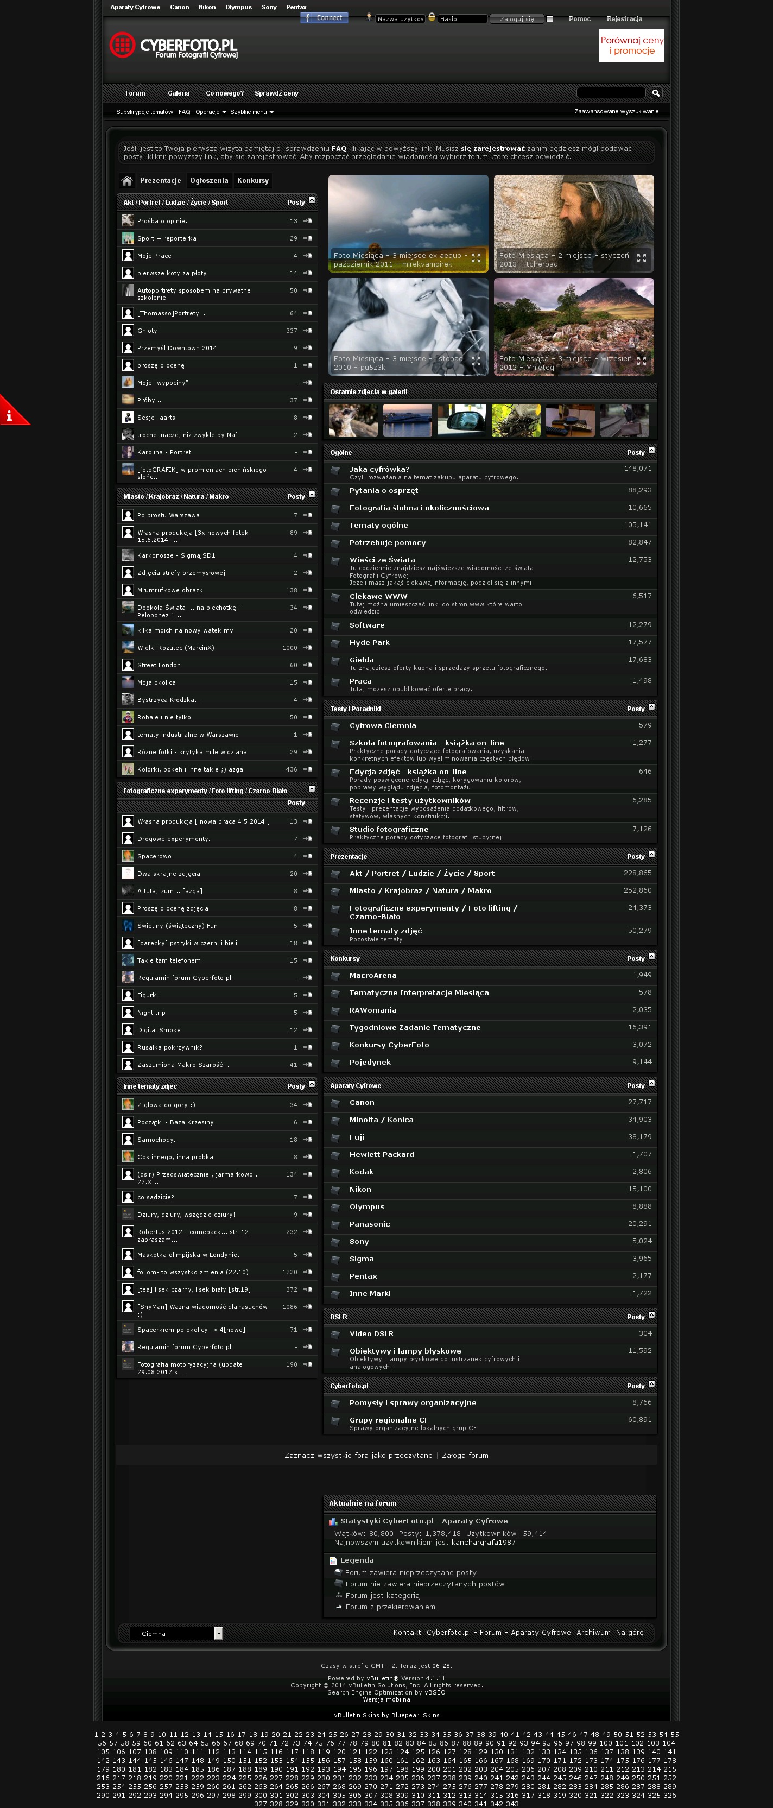Image resolution: width=773 pixels, height=1808 pixels.
Task: Tick the remember-me checkbox beside Zaloguj się
Action: pyautogui.click(x=549, y=19)
